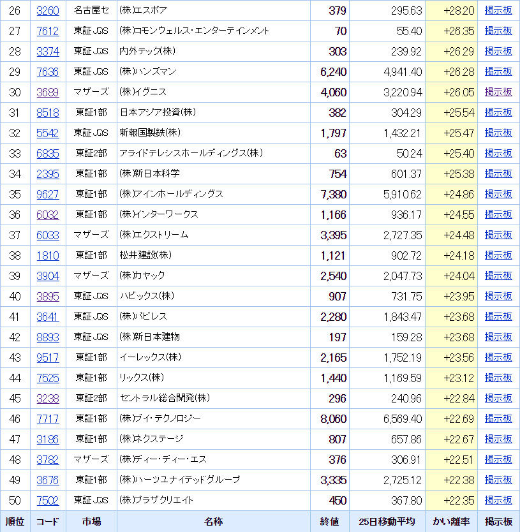Select the 名称 column header
Viewport: 520px width, 532px height.
[214, 522]
